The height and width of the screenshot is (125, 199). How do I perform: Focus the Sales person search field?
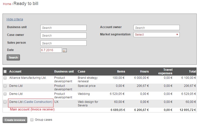pyautogui.click(x=63, y=43)
